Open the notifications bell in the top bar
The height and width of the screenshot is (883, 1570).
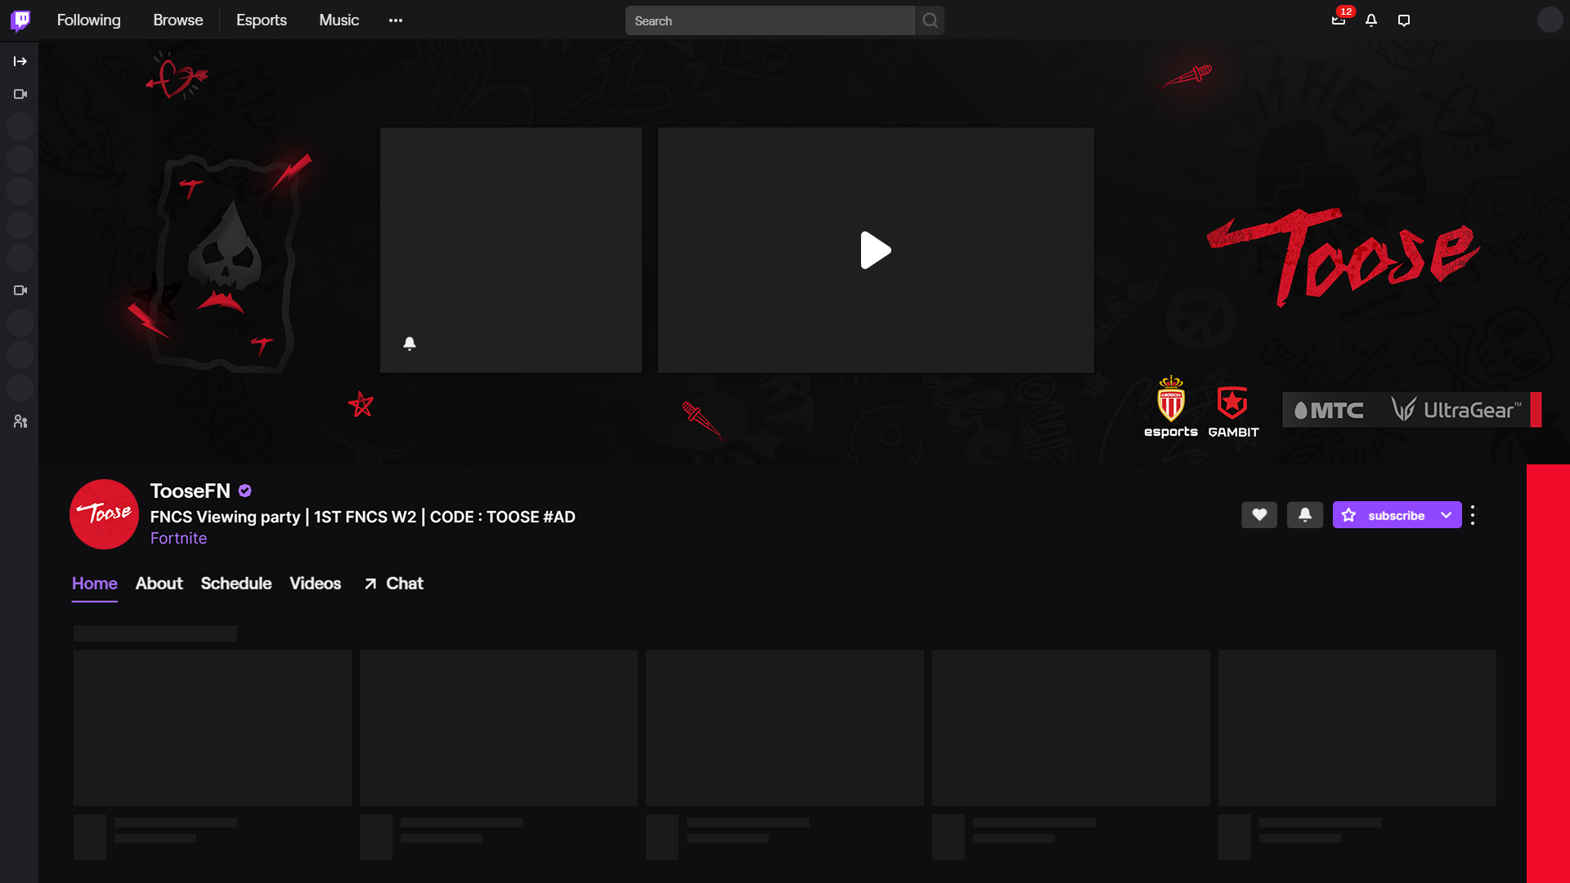1371,20
